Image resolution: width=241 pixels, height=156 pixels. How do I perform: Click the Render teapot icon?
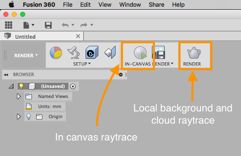(x=194, y=53)
